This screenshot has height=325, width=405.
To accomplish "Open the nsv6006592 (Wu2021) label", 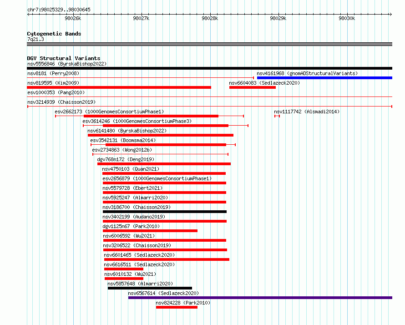I will pyautogui.click(x=129, y=236).
